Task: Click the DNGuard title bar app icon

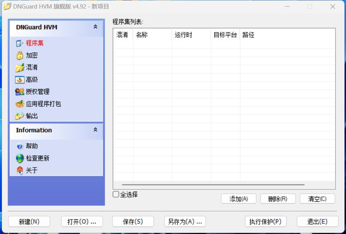Action: pyautogui.click(x=7, y=6)
